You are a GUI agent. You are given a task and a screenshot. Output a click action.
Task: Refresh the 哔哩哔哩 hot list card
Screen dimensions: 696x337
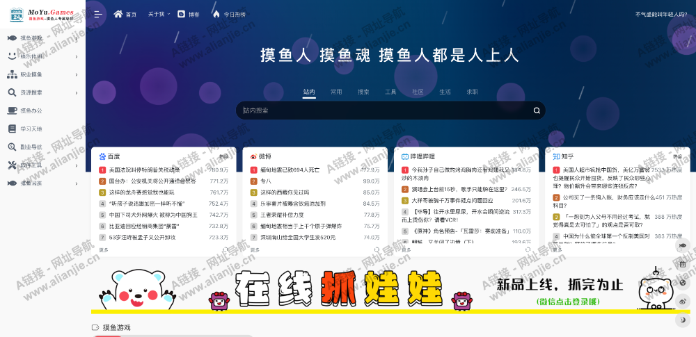coord(528,249)
